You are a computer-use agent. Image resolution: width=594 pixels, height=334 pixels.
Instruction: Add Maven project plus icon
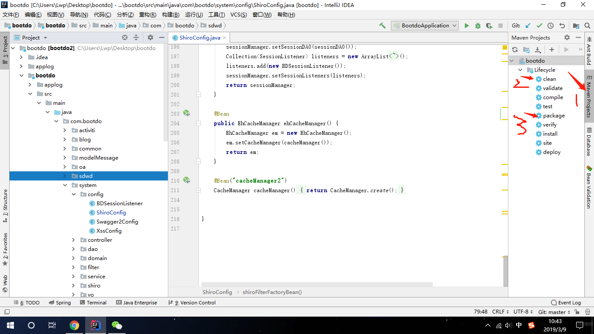click(x=552, y=50)
